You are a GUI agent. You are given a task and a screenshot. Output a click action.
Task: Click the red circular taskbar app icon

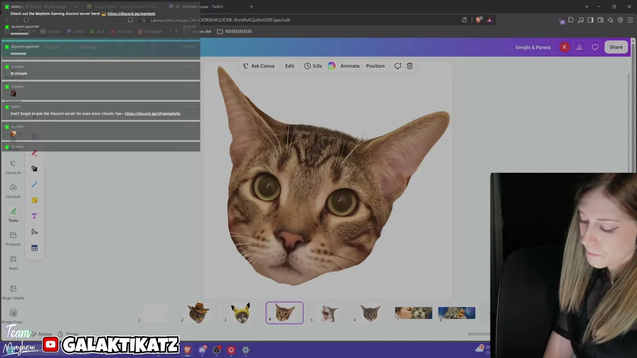[231, 350]
